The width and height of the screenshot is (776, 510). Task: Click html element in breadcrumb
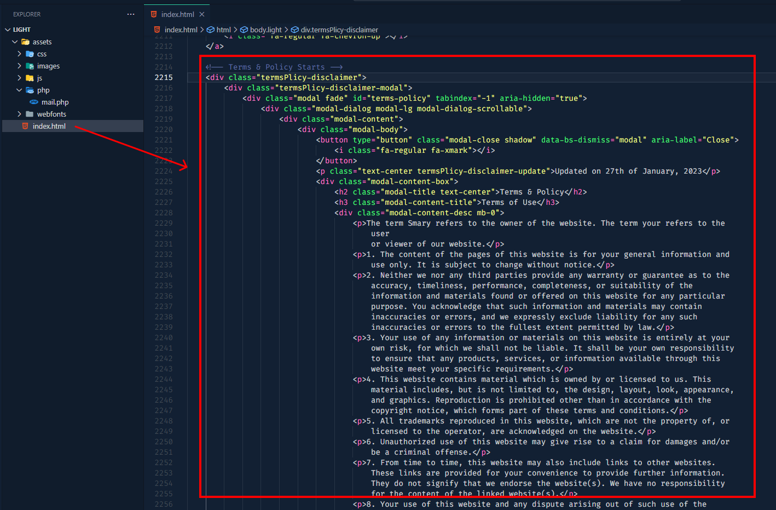(223, 30)
